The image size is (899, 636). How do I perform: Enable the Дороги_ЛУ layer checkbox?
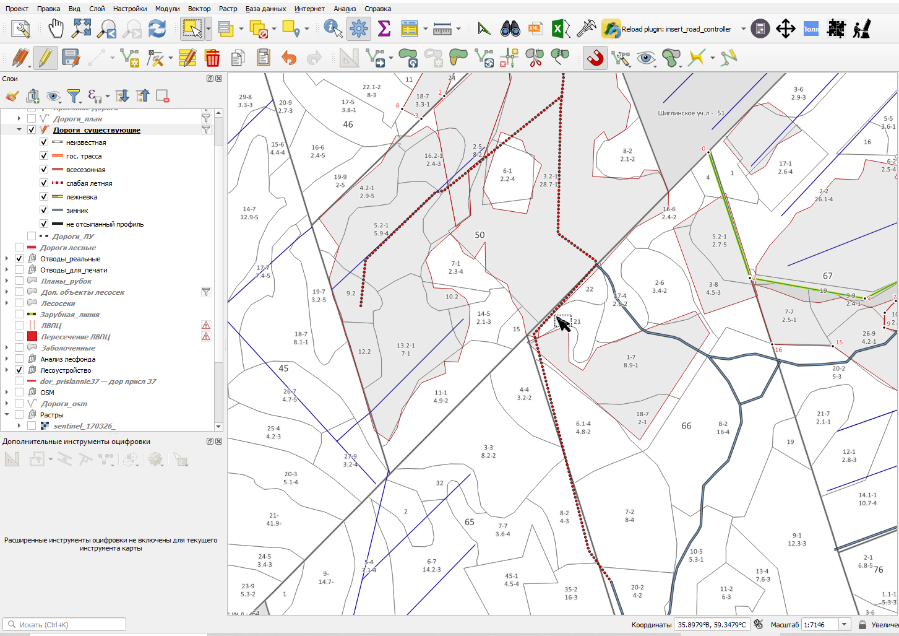point(32,236)
